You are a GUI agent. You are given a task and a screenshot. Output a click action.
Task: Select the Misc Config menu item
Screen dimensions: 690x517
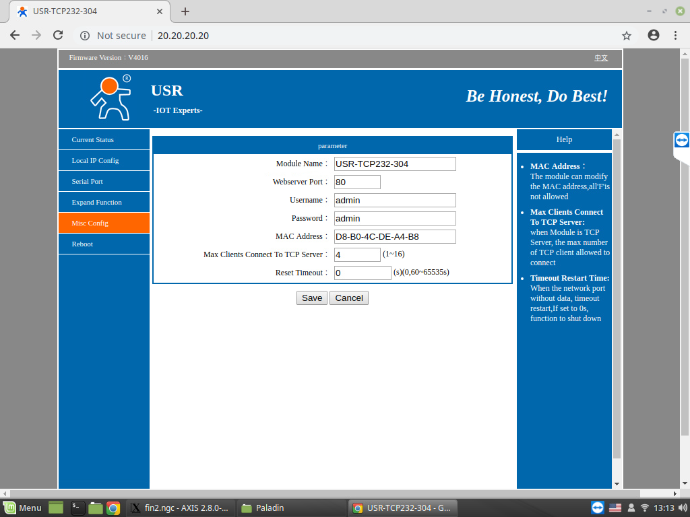click(x=104, y=223)
